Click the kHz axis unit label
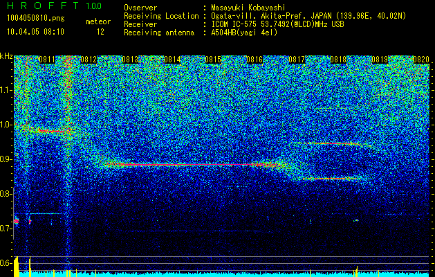 click(6, 56)
